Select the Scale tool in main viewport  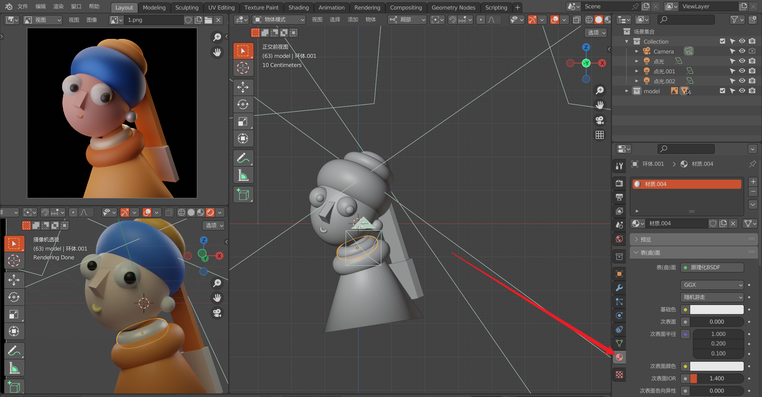243,121
